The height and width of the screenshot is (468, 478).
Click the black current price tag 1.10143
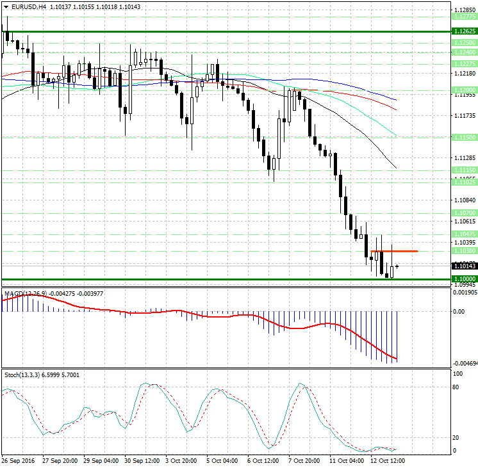pyautogui.click(x=463, y=266)
